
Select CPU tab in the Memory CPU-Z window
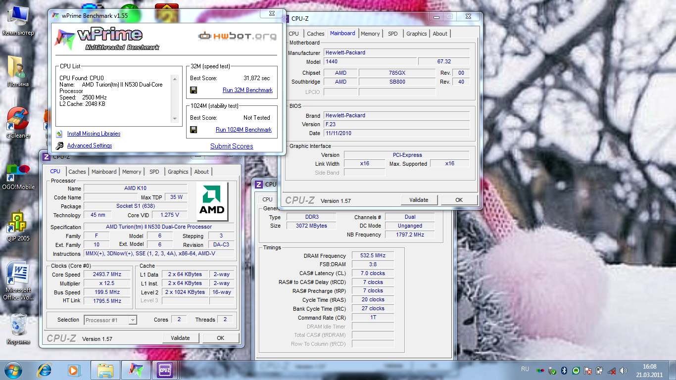267,199
